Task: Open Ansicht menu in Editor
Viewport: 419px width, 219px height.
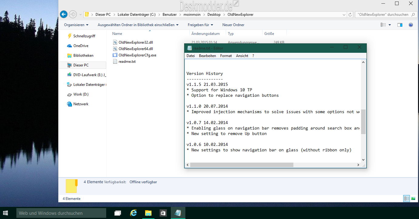Action: (242, 56)
